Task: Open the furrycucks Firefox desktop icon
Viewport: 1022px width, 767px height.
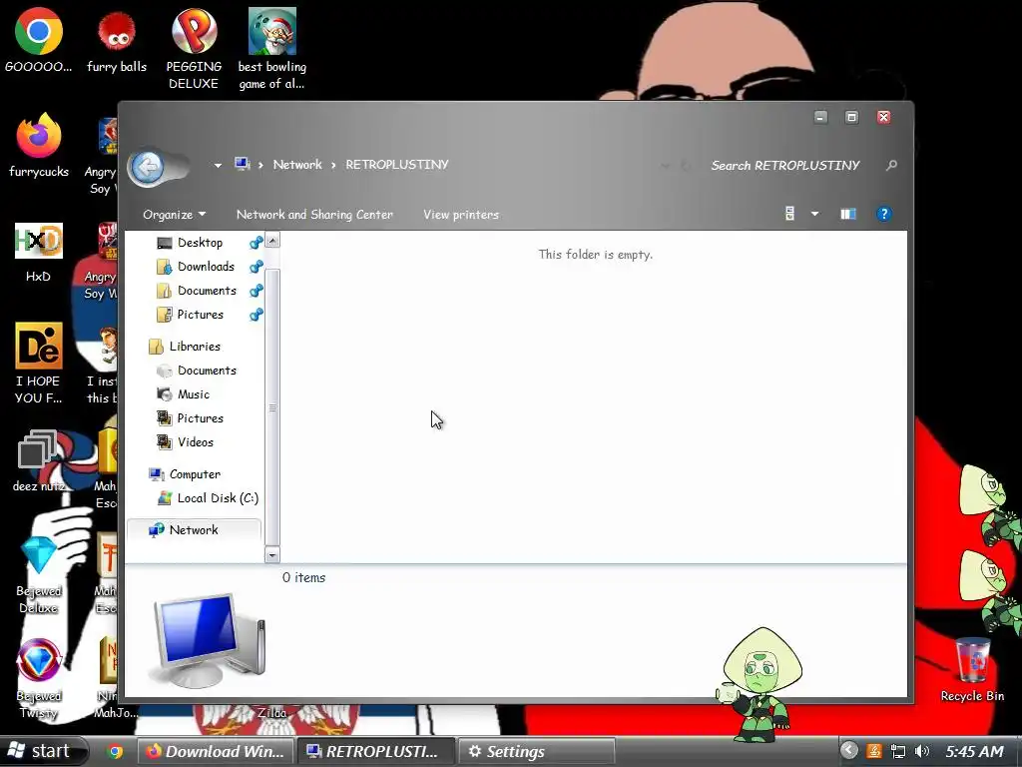Action: pyautogui.click(x=39, y=145)
